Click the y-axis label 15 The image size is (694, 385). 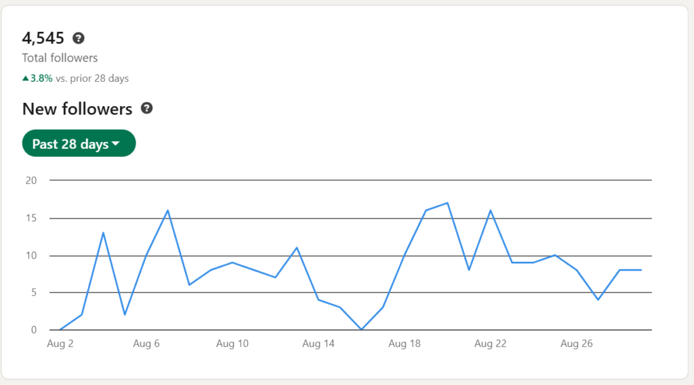tap(31, 218)
